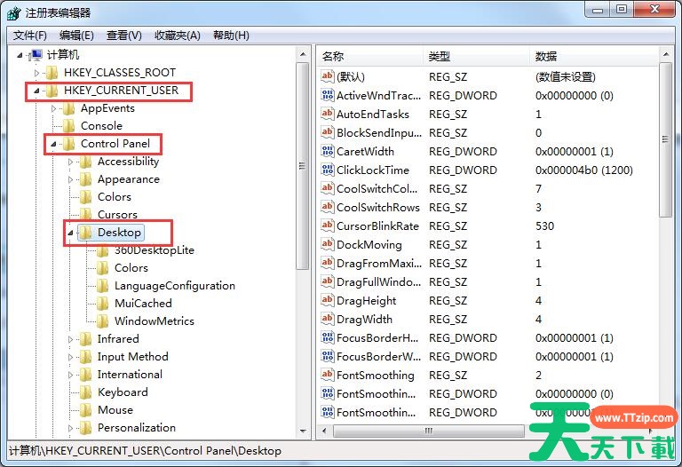This screenshot has height=467, width=682.
Task: Click the DWORD icon beside ClickLockTime
Action: [327, 170]
